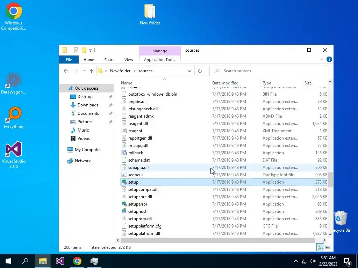Click the File Explorer taskbar button
358x268 pixels.
(x=43, y=261)
